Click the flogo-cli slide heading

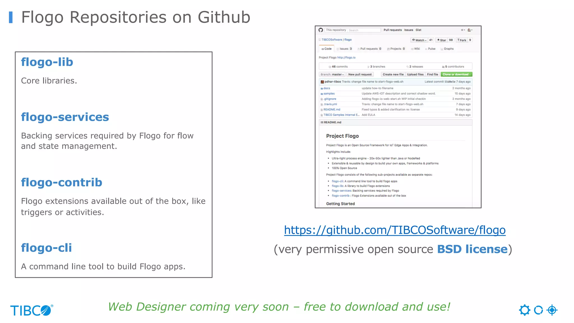[47, 248]
